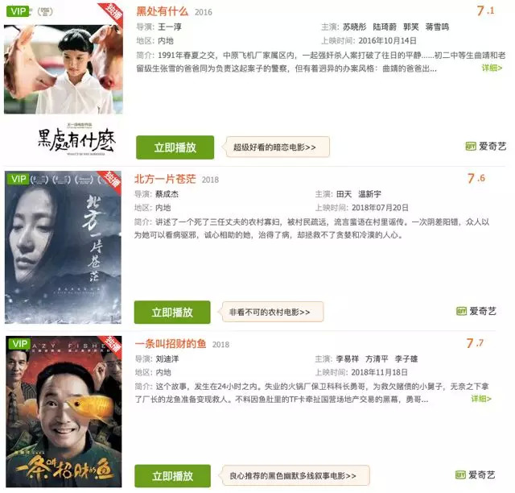Click the red corner ribbon on 一条叫招财的鱼 poster

(111, 346)
